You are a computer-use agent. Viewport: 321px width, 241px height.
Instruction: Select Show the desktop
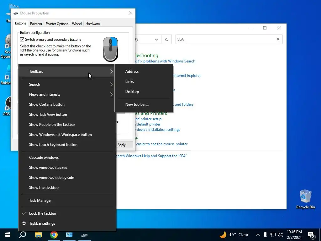tap(67, 188)
